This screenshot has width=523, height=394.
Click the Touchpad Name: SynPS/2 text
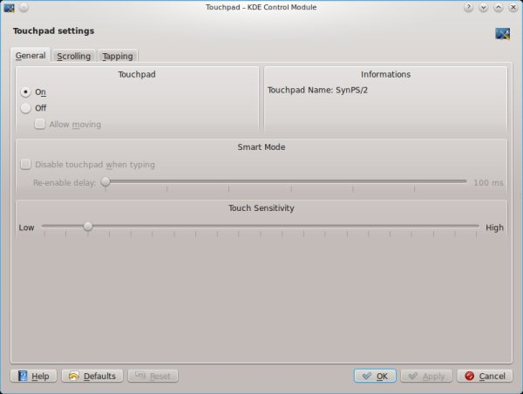click(x=317, y=90)
